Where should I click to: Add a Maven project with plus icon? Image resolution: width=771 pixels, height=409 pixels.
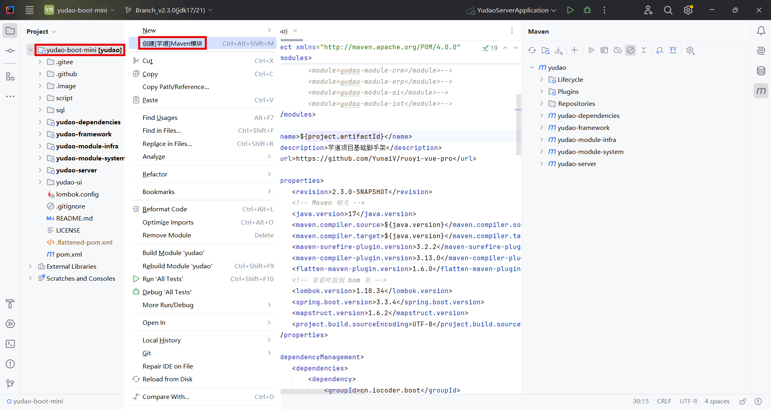[x=574, y=50]
